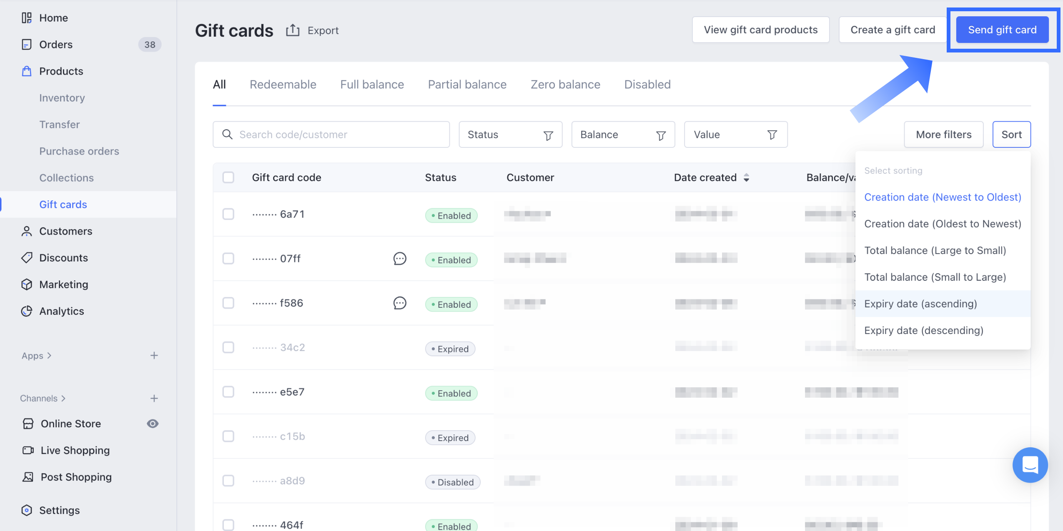Screen dimensions: 1063x531
Task: Click the Export upload icon
Action: 293,30
